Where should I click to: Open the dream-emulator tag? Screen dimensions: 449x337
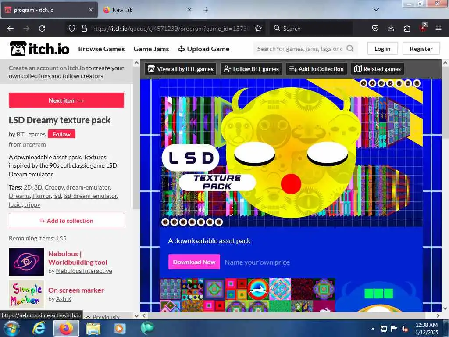point(88,187)
